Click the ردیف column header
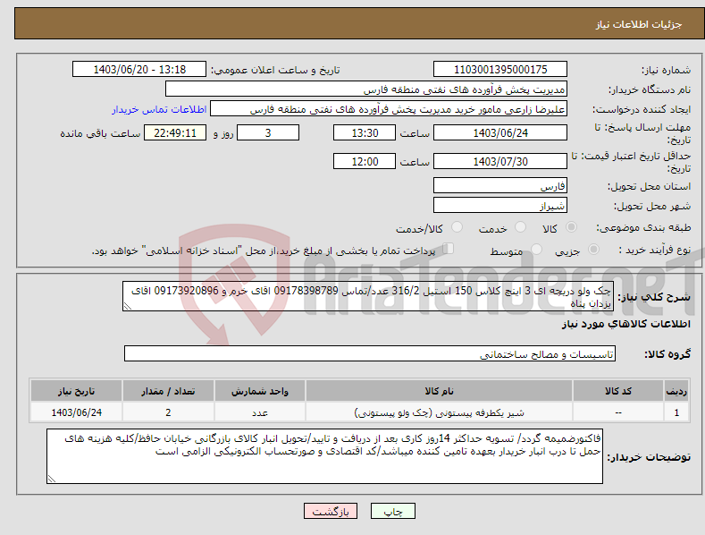 click(676, 391)
